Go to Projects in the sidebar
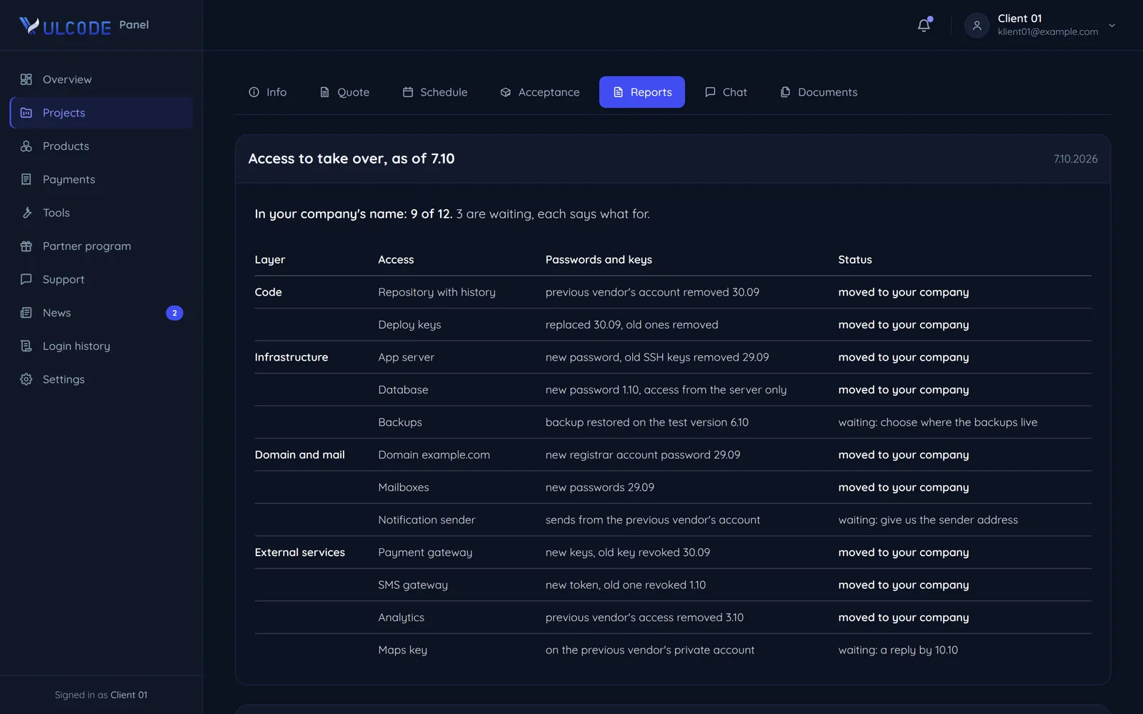1143x714 pixels. click(x=101, y=113)
